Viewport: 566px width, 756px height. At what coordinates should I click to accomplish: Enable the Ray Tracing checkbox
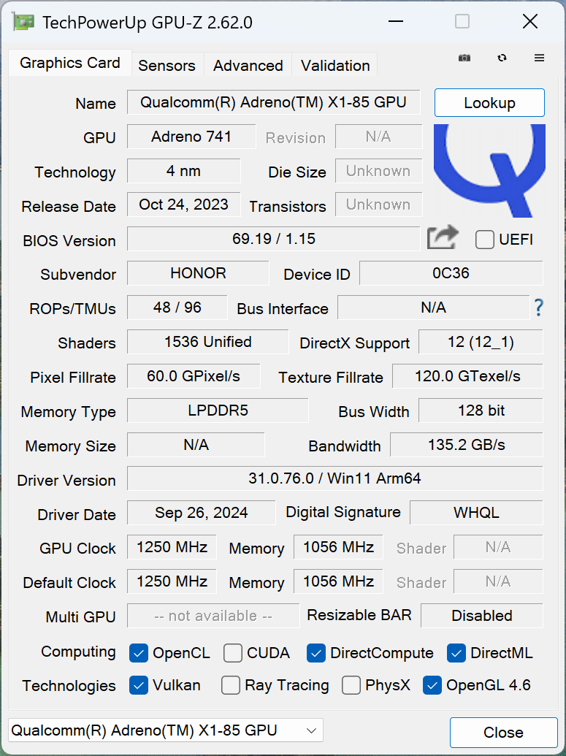click(x=231, y=685)
